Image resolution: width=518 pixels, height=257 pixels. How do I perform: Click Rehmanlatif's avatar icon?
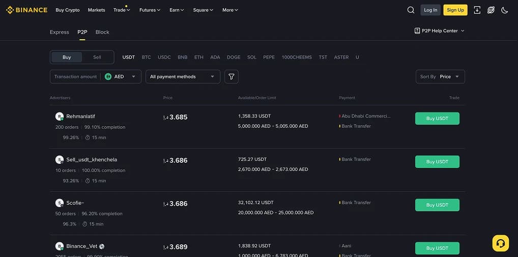[60, 116]
